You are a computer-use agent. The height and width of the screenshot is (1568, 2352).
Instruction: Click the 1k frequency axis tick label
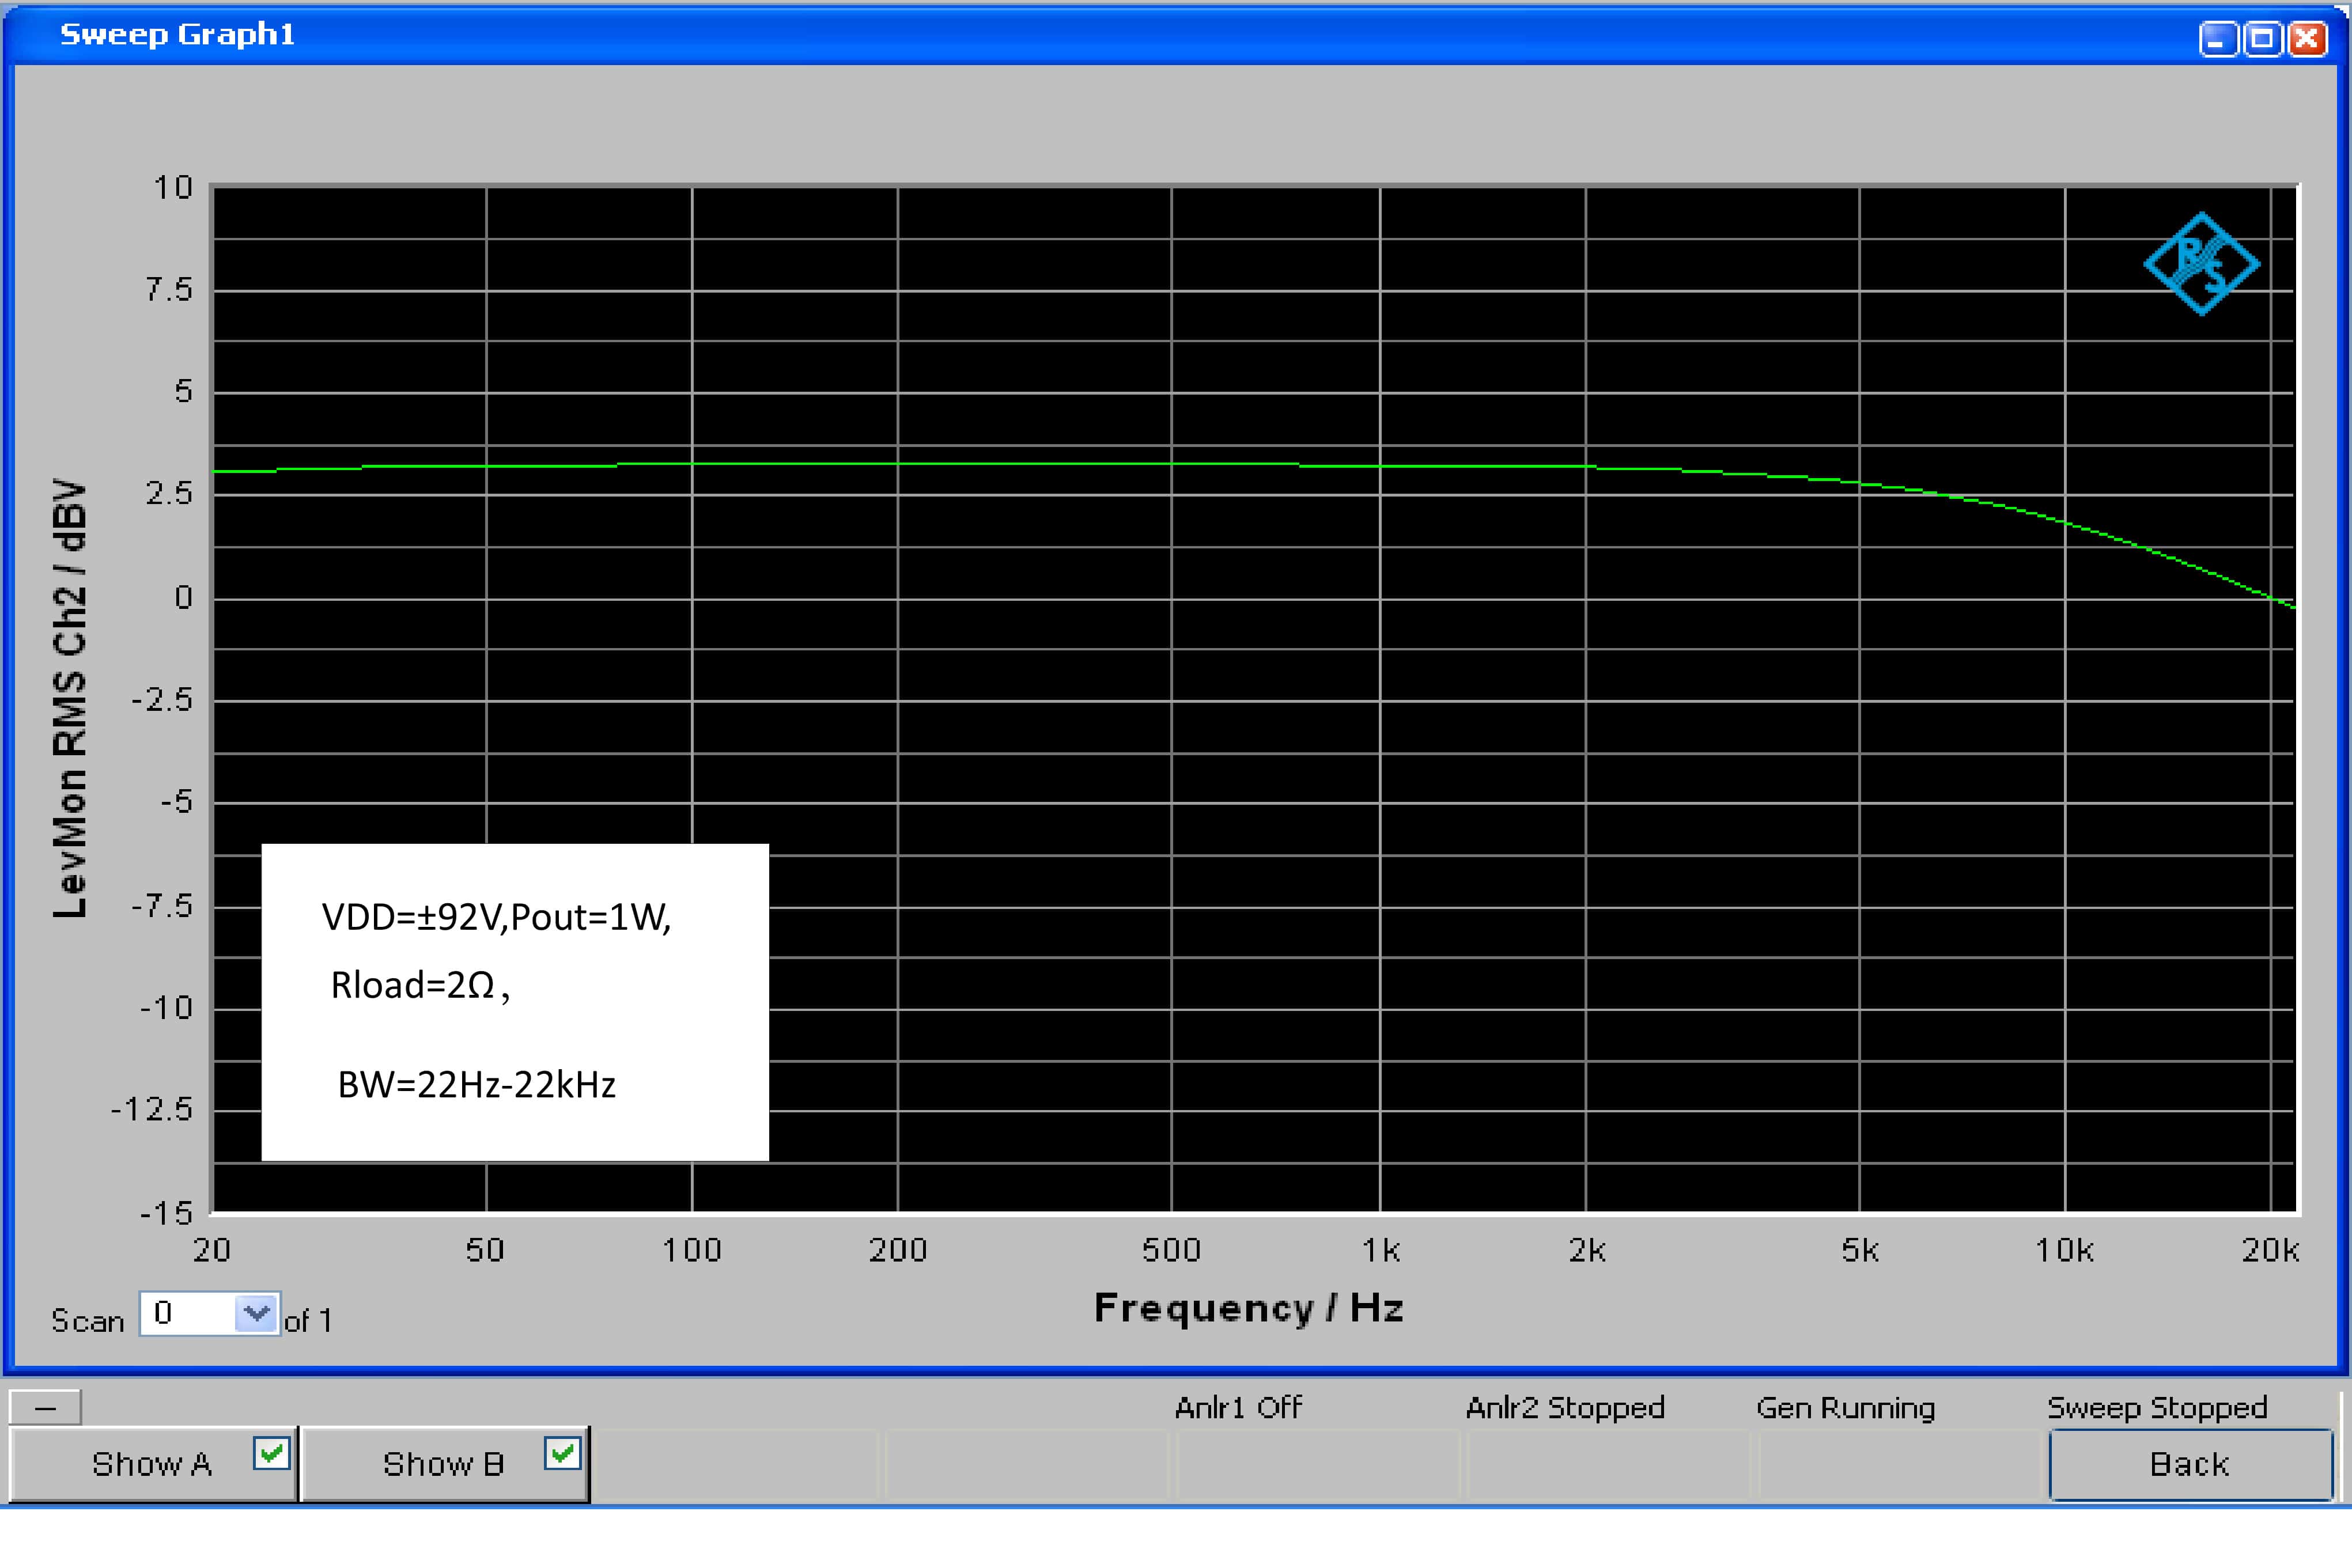coord(1381,1250)
